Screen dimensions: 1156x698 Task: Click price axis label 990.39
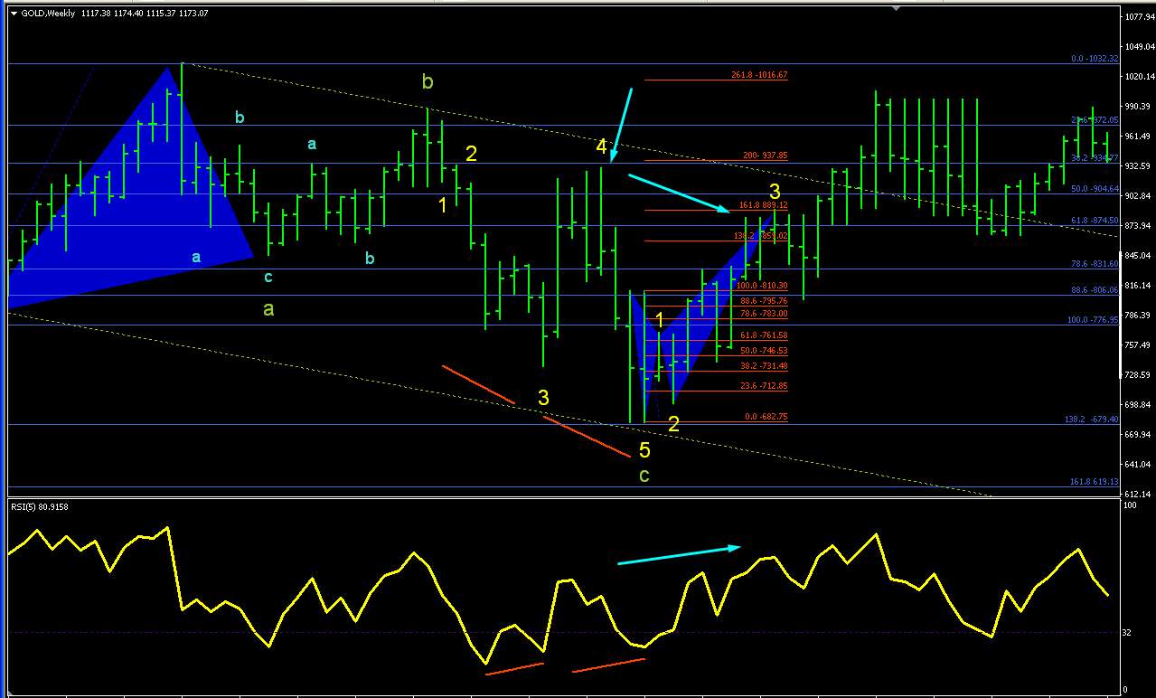[1137, 107]
